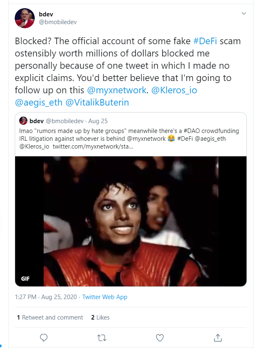The width and height of the screenshot is (260, 349).
Task: Click the Twitter Web App source link
Action: (x=105, y=297)
